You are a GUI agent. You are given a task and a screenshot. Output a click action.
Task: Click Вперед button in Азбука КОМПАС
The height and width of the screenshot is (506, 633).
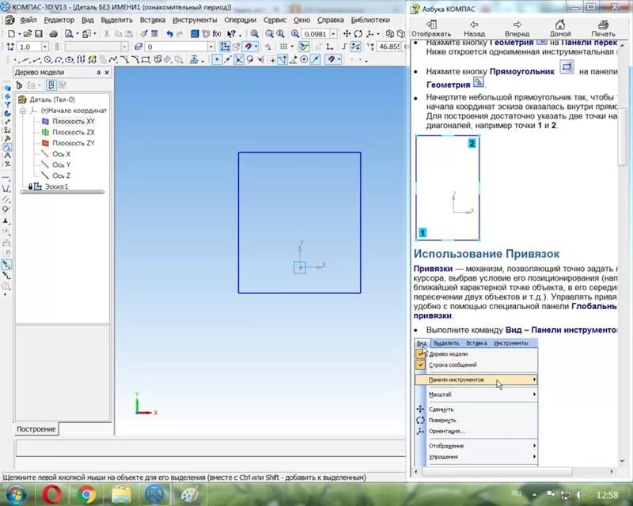coord(517,28)
